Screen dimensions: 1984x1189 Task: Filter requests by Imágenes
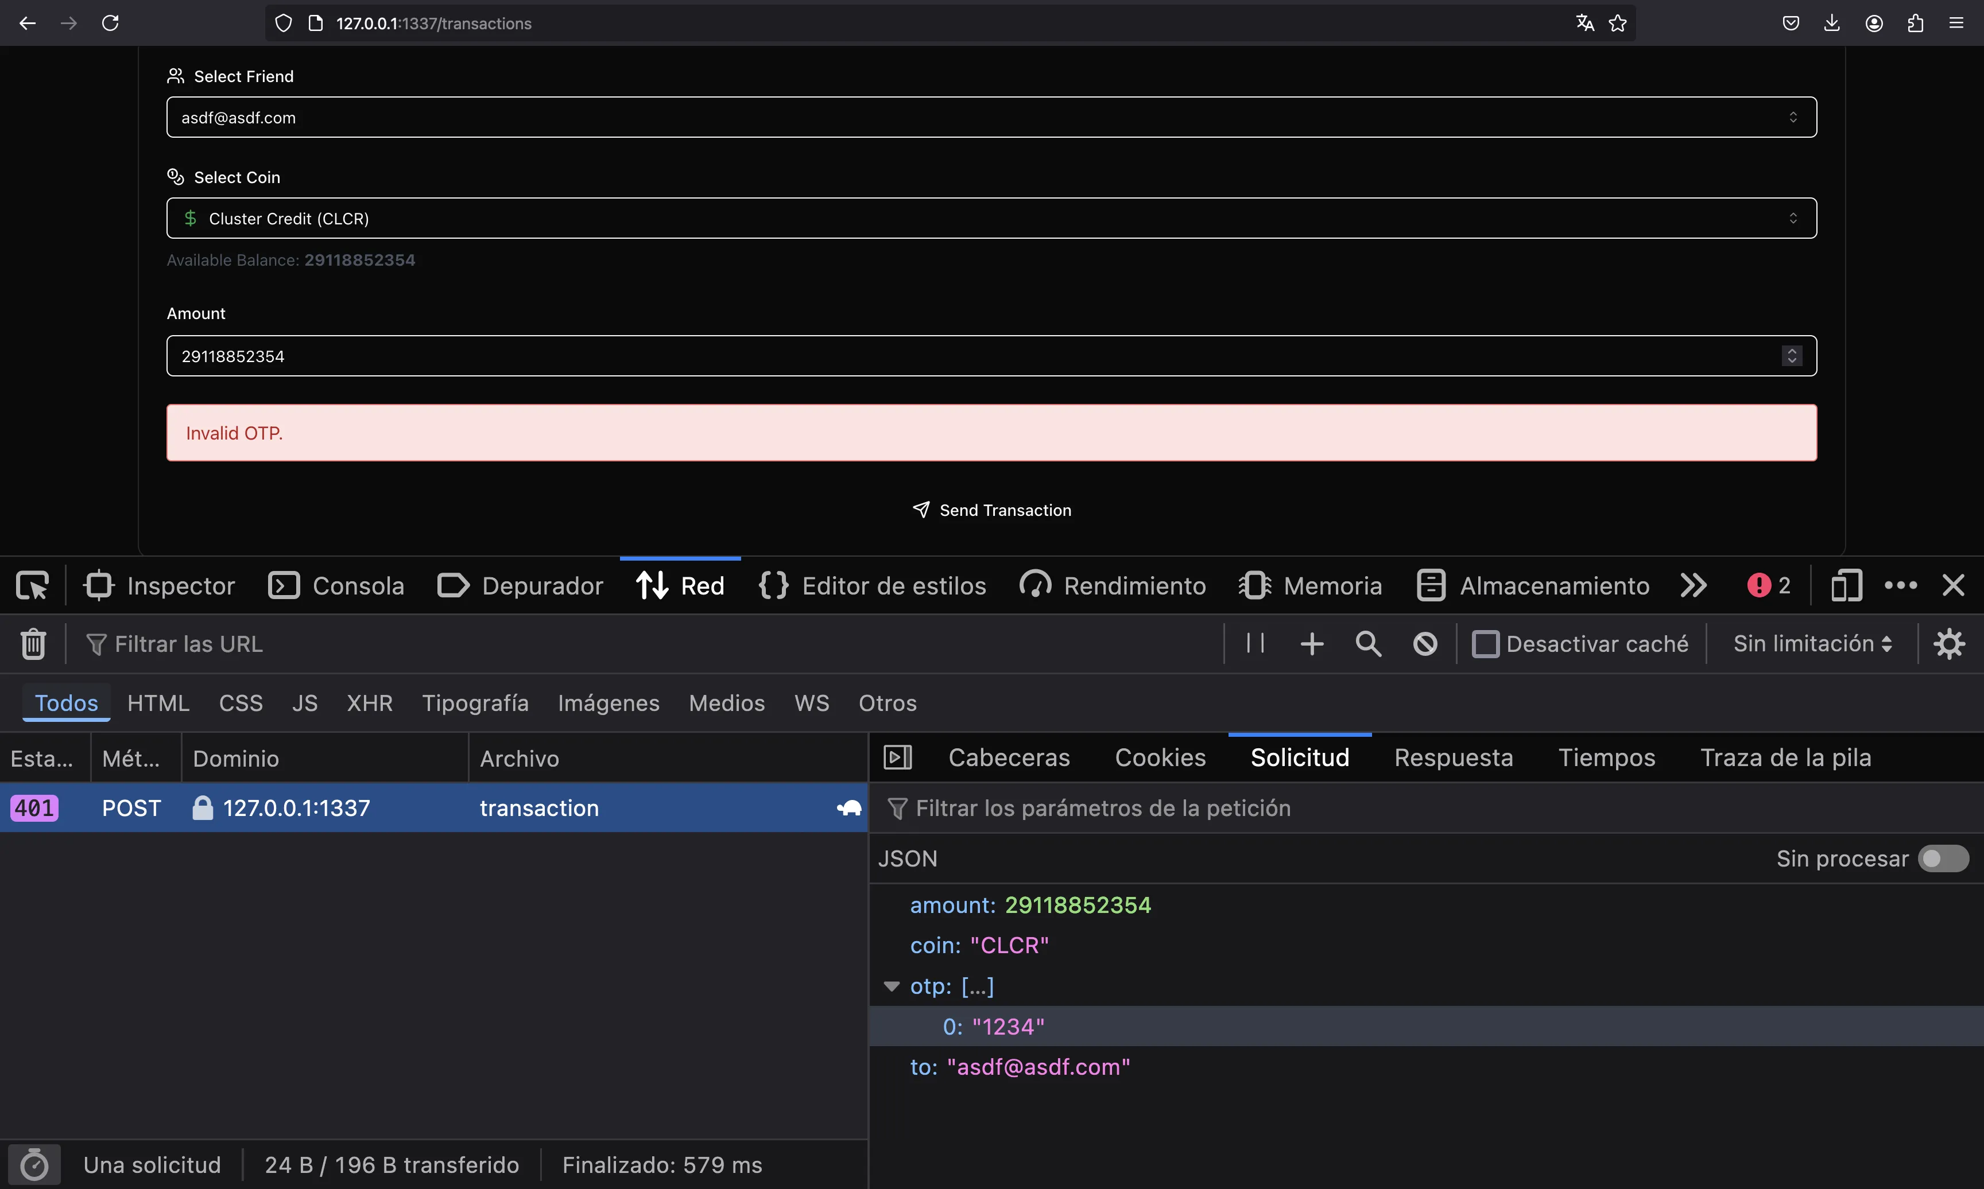pyautogui.click(x=608, y=702)
